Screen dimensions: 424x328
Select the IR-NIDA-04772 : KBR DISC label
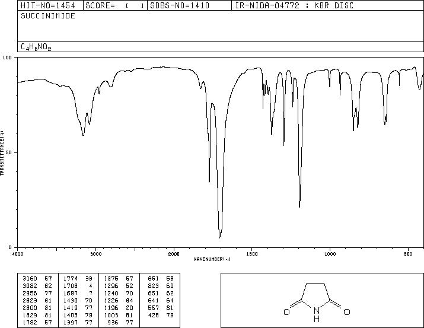(294, 5)
